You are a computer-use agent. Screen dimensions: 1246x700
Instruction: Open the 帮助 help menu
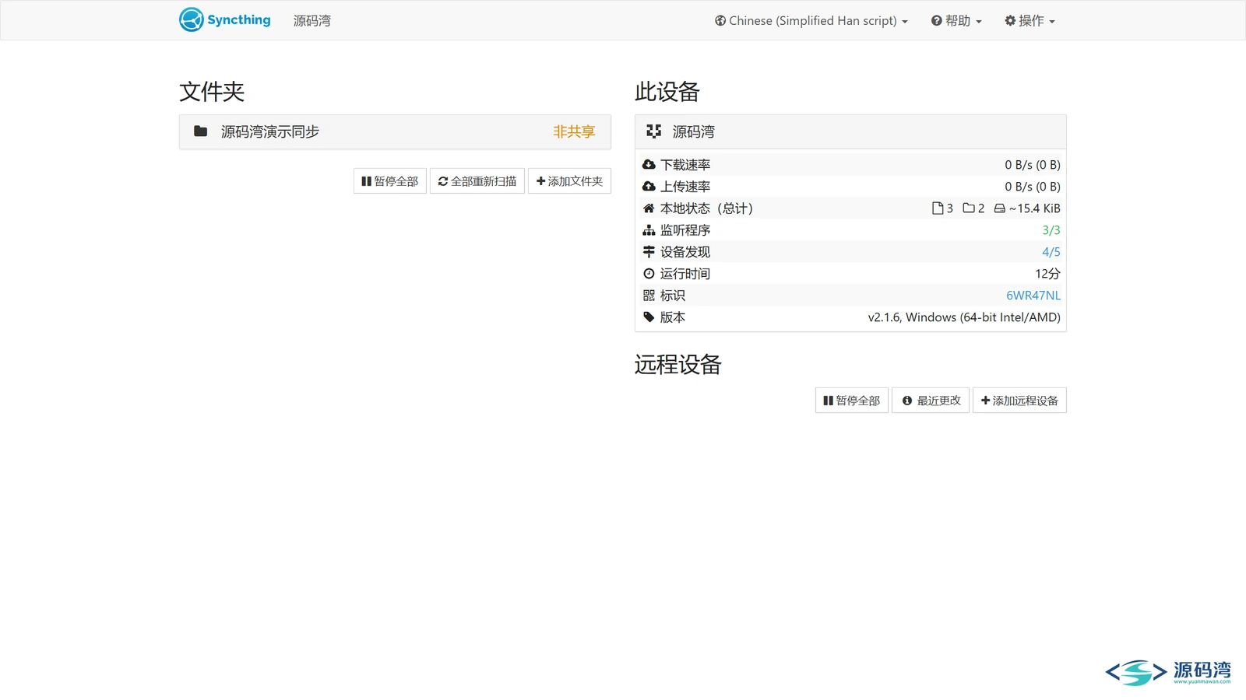point(956,21)
